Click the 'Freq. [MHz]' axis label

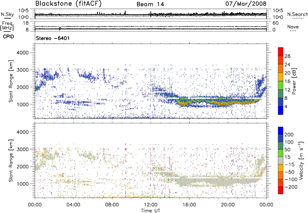pyautogui.click(x=7, y=26)
